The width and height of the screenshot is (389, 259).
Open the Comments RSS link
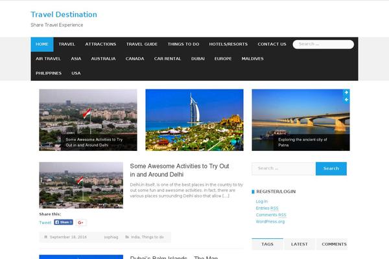[x=271, y=215]
